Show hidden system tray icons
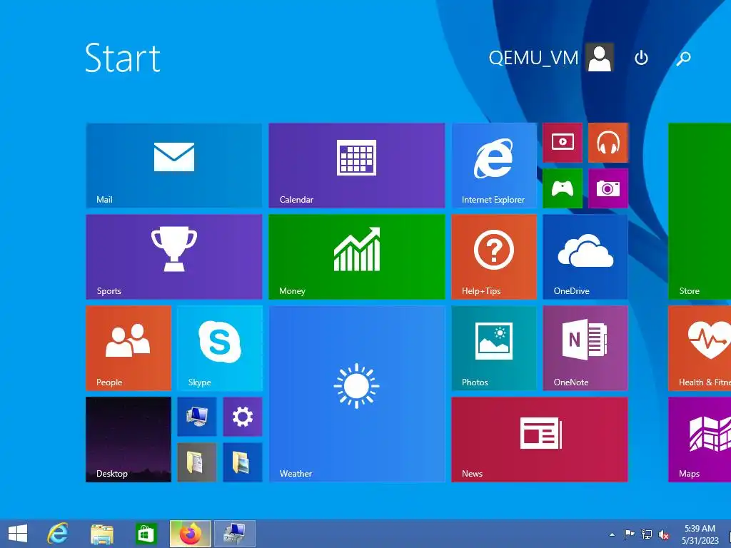 (612, 534)
